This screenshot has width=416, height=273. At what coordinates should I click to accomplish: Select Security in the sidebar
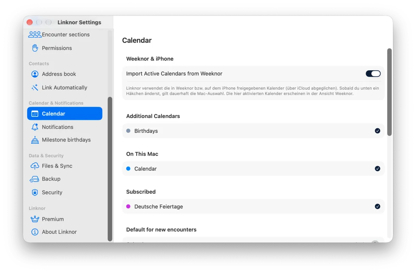65,192
